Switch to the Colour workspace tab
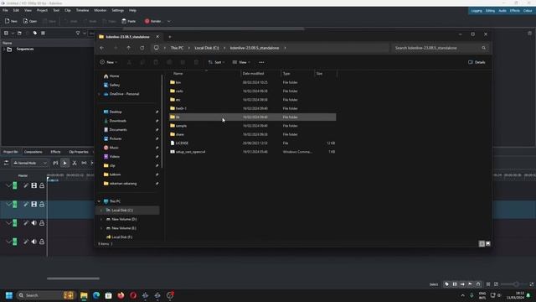Viewport: 536px width, 302px height. coord(528,11)
